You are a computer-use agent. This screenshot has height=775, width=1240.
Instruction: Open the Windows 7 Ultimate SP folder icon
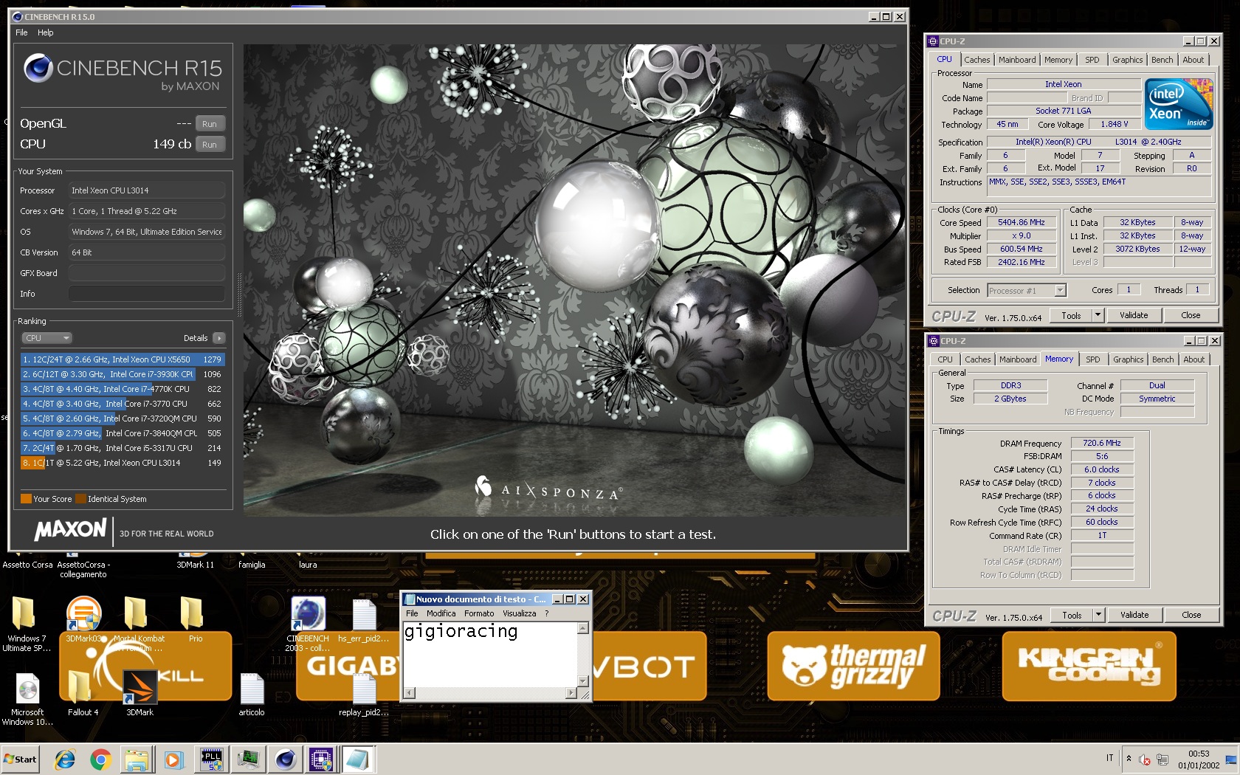click(24, 624)
